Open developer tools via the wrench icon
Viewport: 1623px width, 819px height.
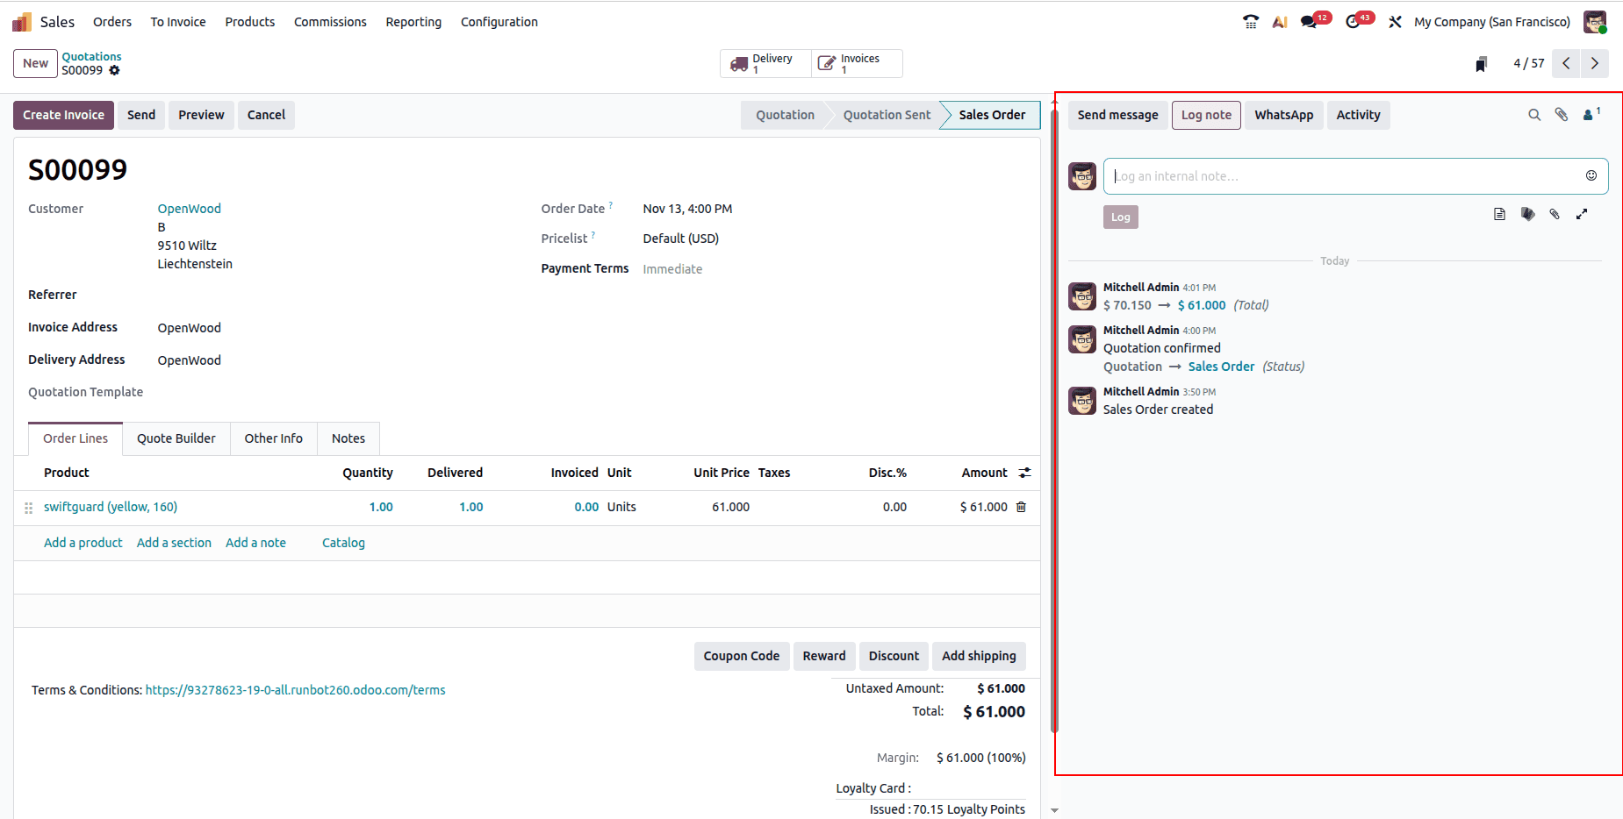coord(1395,21)
